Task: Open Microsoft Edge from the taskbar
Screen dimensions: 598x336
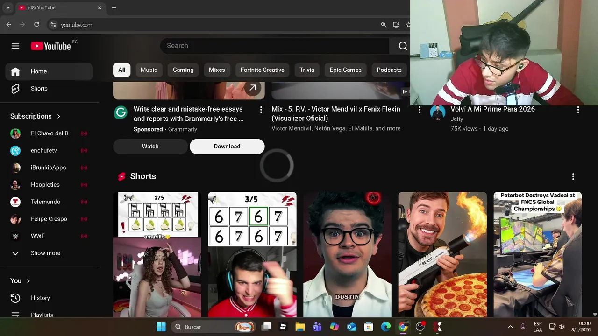Action: pos(386,327)
